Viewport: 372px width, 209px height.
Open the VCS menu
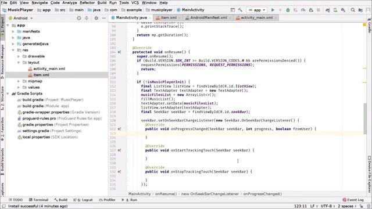pyautogui.click(x=135, y=2)
